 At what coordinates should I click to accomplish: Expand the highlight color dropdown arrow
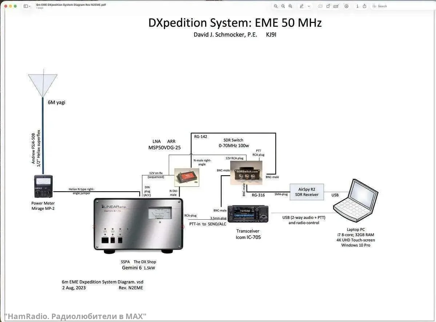(x=309, y=6)
